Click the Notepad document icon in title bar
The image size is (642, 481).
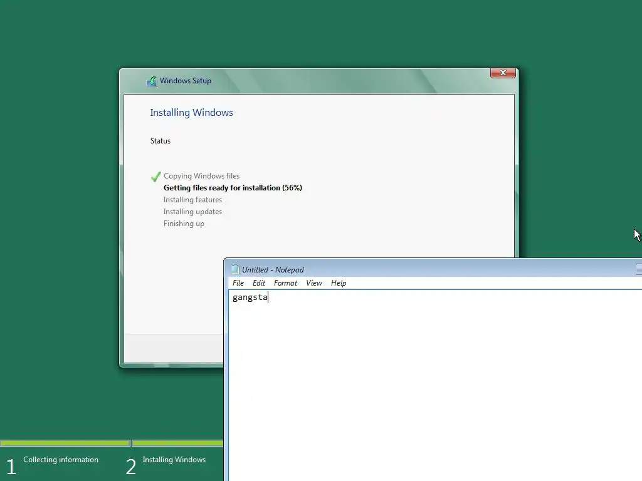(235, 269)
